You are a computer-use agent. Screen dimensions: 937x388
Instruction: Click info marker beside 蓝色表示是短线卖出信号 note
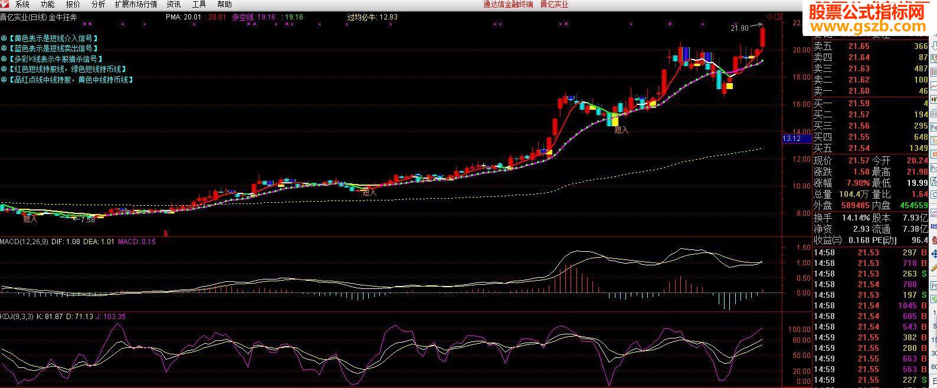click(4, 48)
